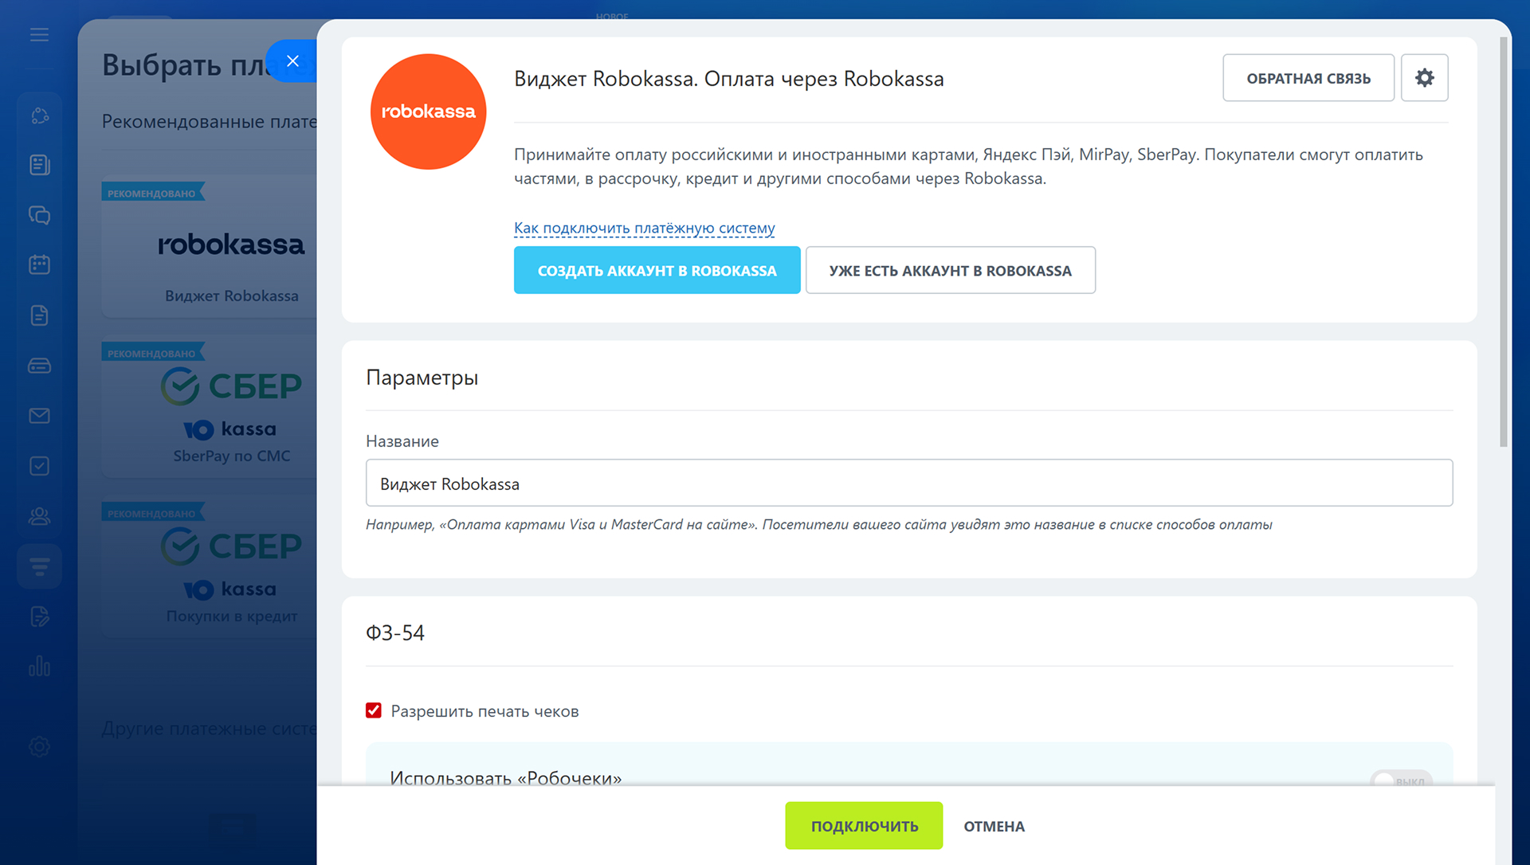Click the gear settings button in widget header

point(1424,77)
